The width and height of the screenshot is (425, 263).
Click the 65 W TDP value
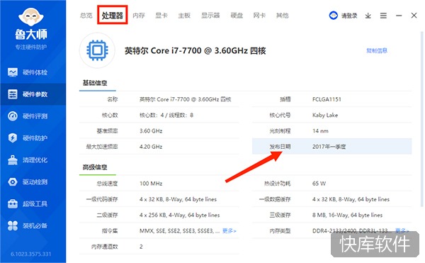(319, 184)
